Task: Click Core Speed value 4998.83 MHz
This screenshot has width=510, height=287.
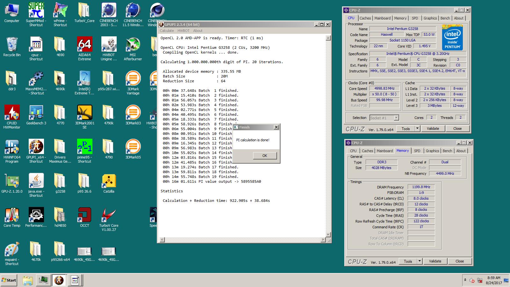Action: click(x=384, y=88)
